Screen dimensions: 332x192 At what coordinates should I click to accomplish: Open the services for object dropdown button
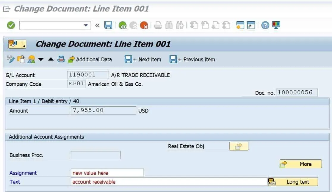pos(17,44)
